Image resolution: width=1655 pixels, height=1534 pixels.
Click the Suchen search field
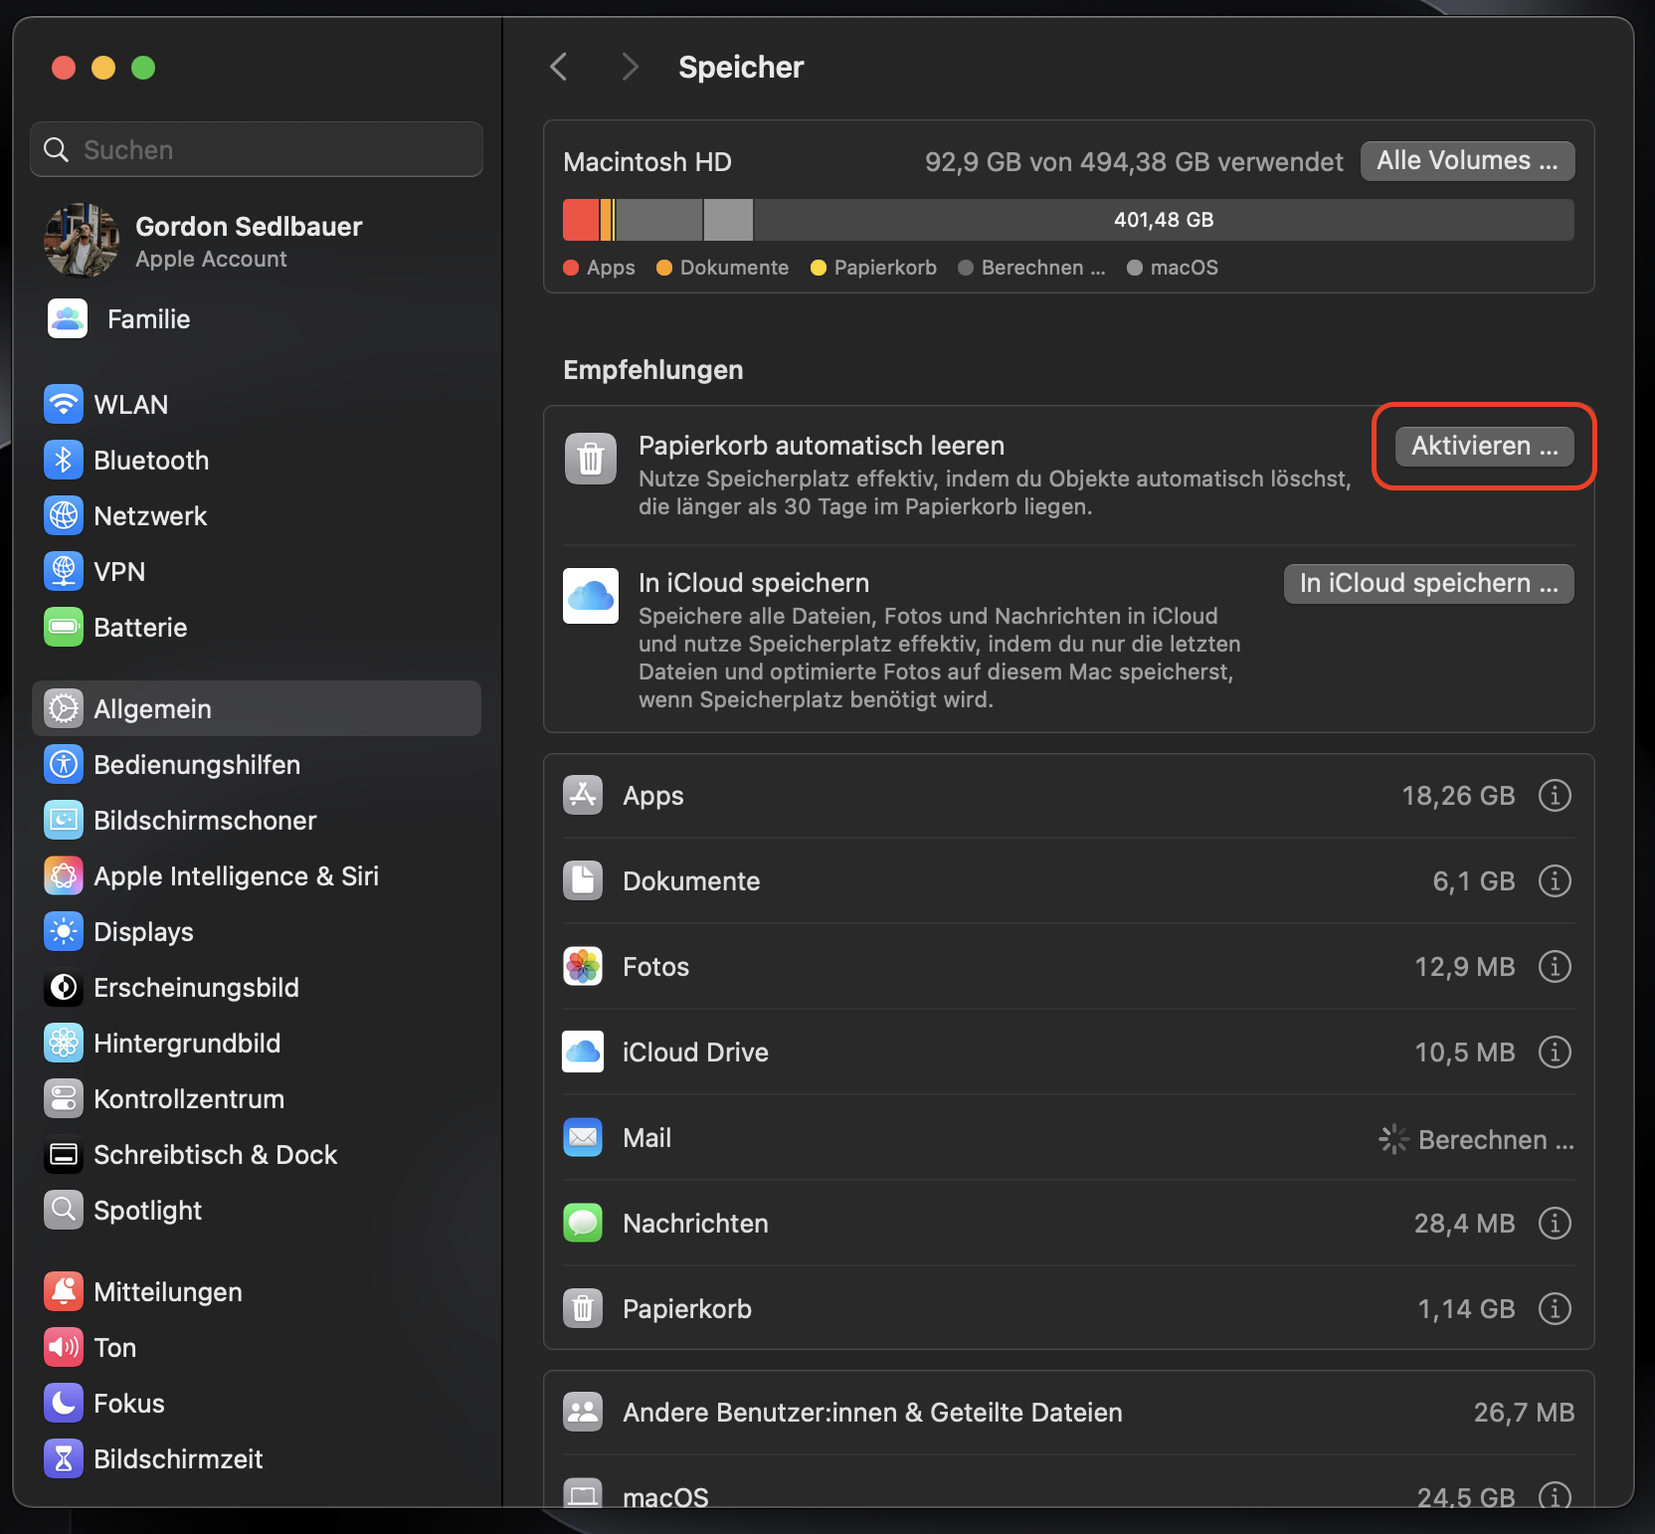256,149
